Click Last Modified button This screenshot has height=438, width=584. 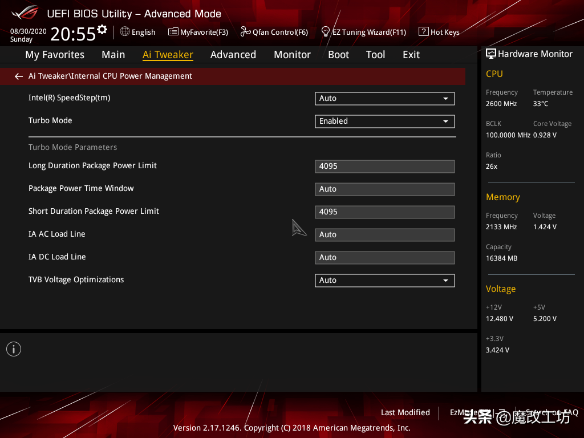(x=405, y=412)
